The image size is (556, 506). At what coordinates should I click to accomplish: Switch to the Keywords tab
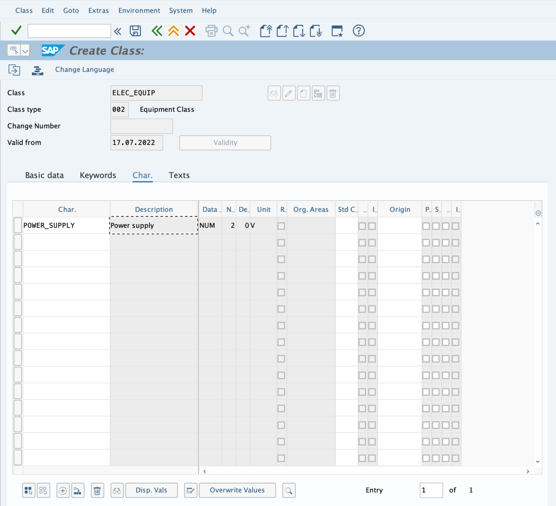pos(98,175)
